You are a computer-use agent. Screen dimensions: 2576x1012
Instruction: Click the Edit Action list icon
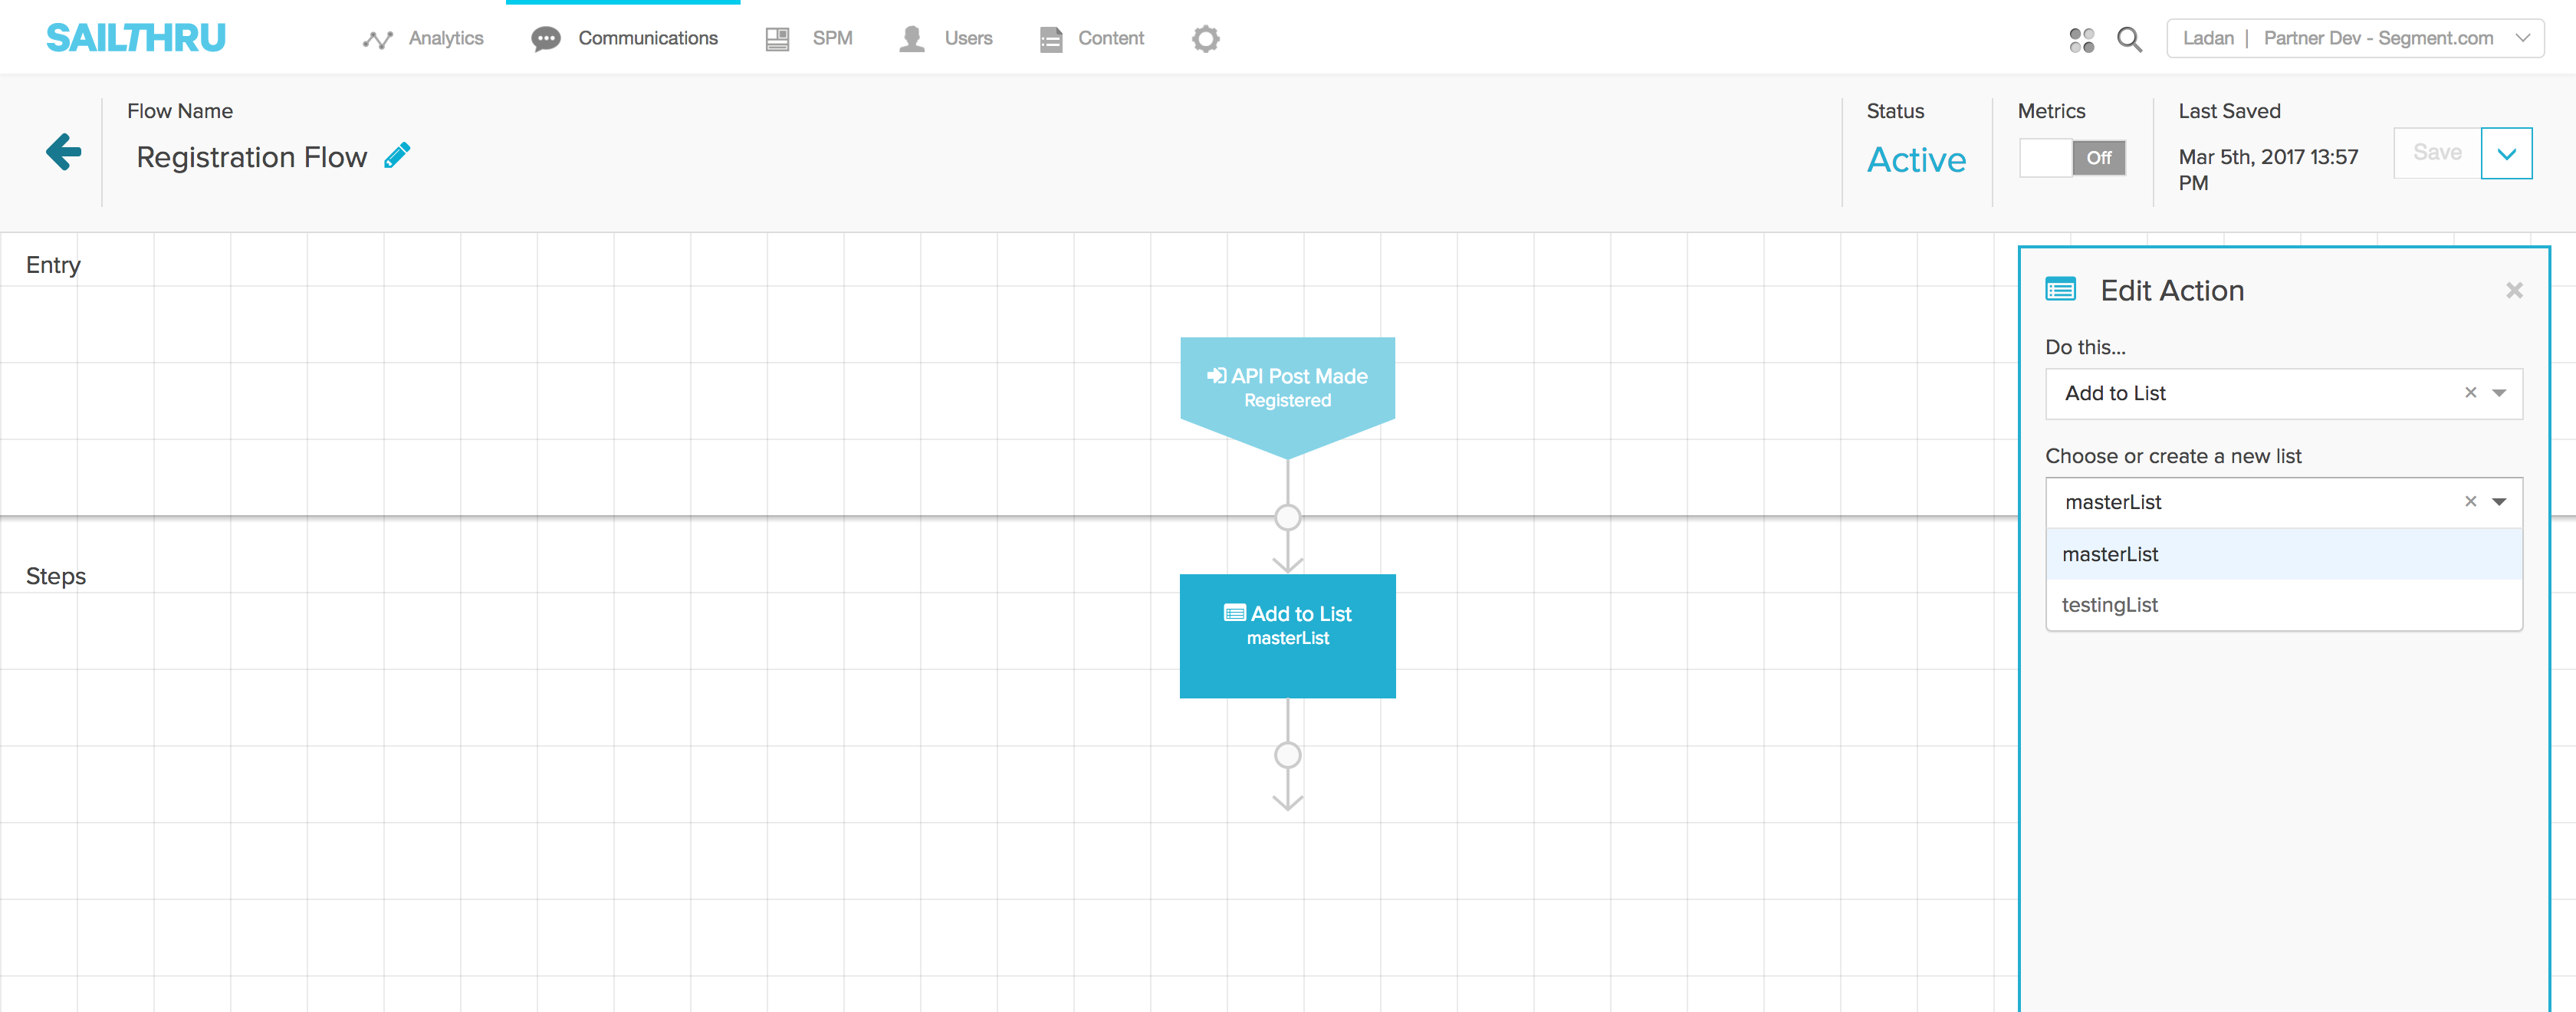tap(2061, 289)
